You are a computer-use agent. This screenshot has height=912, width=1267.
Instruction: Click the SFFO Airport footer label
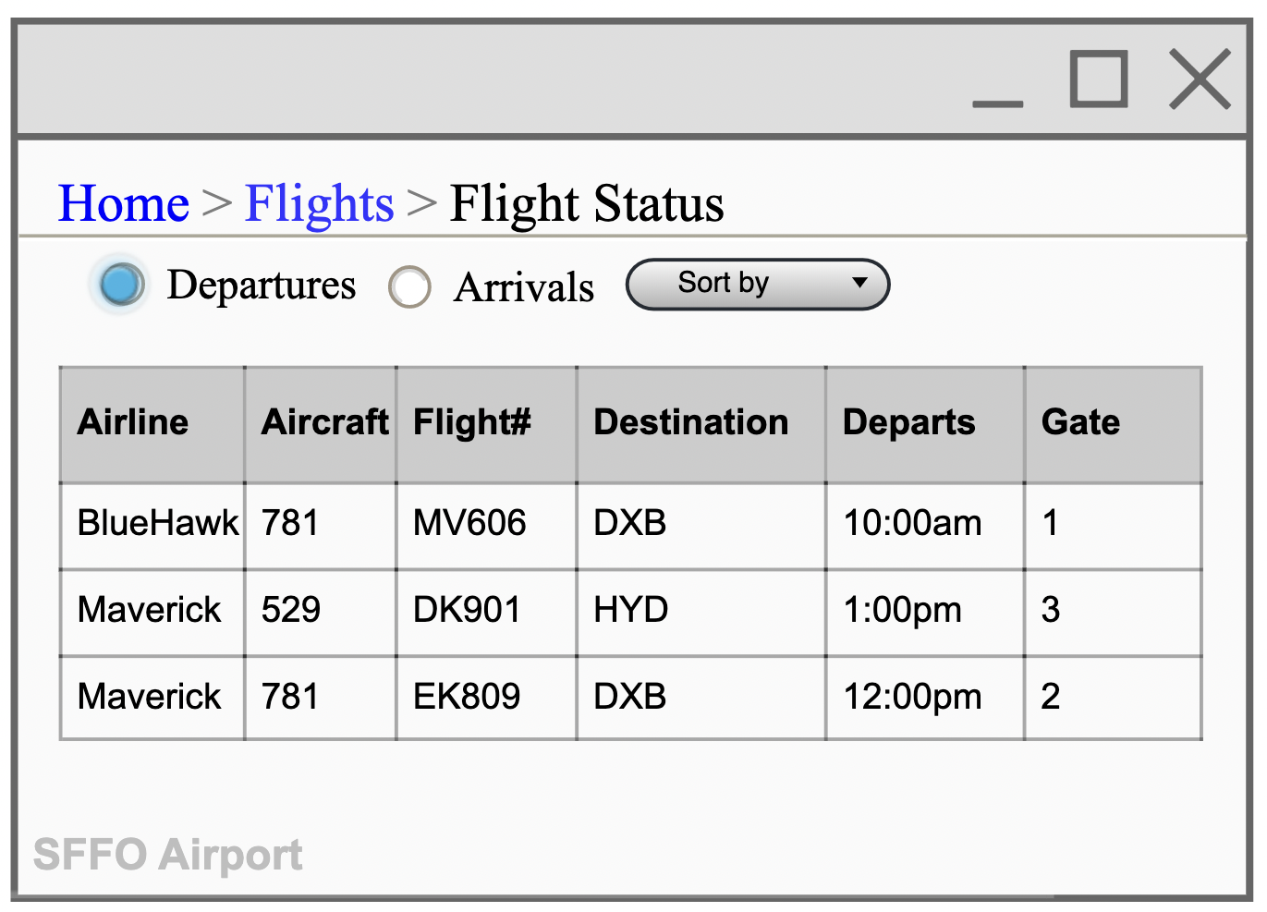click(x=166, y=854)
